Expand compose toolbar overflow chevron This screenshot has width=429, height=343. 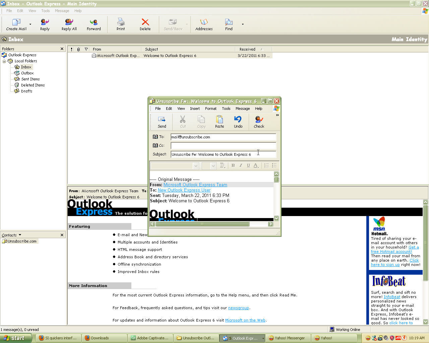click(277, 115)
